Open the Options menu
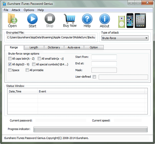Image resolution: width=155 pixels, height=144 pixels. coord(29,10)
